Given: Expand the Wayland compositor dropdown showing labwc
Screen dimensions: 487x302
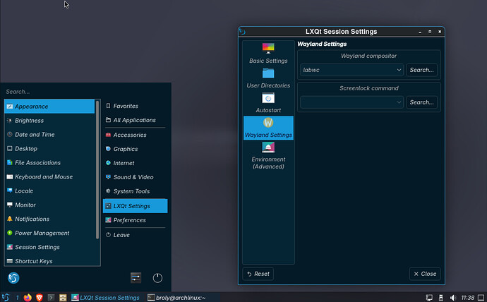Looking at the screenshot, I should [x=351, y=70].
